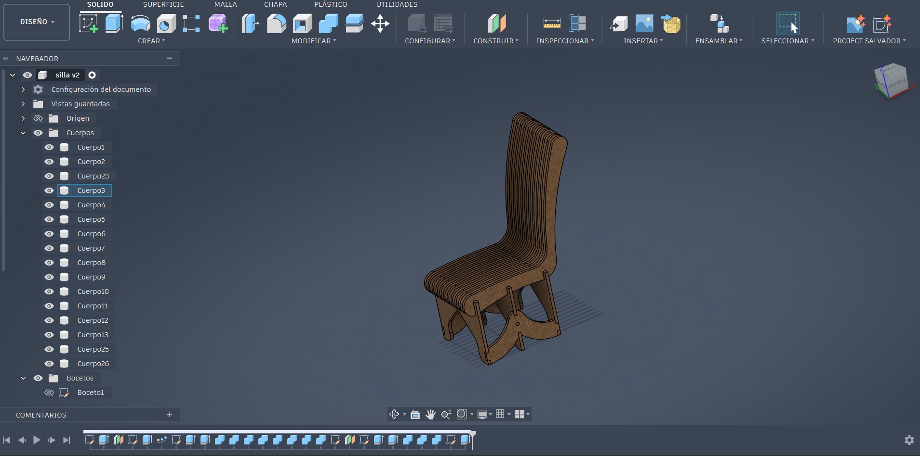Screen dimensions: 920x456
Task: Select the Extrude tool
Action: click(114, 23)
